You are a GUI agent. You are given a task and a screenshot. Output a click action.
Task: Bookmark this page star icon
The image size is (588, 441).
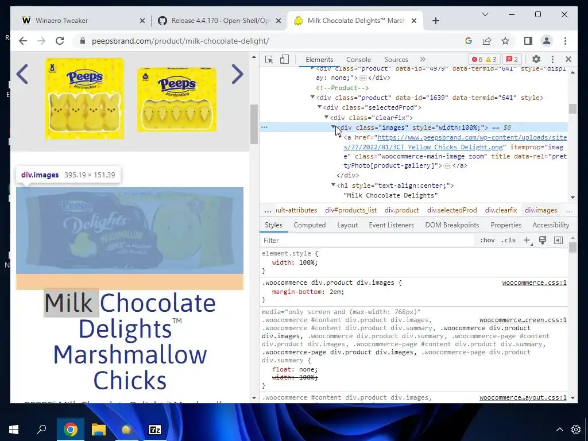tap(505, 41)
